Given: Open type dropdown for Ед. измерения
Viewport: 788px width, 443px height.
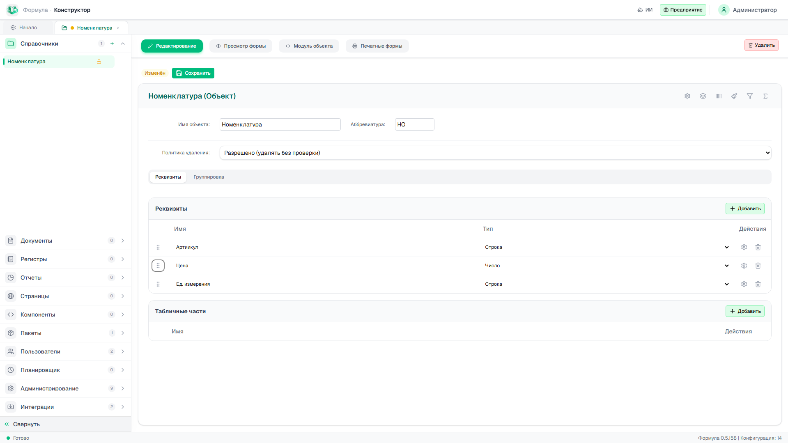Looking at the screenshot, I should click(607, 284).
